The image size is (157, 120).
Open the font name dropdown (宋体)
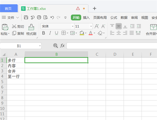tap(72, 26)
